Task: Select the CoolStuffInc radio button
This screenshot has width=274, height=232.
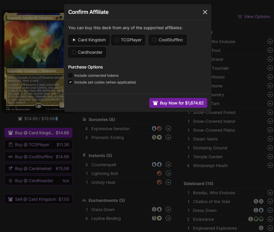Action: click(155, 40)
